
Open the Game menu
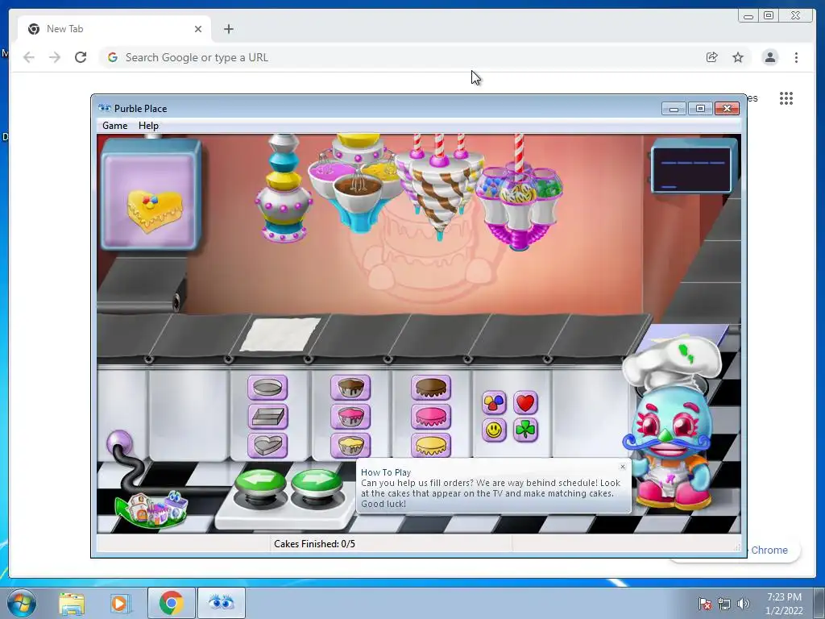(114, 125)
